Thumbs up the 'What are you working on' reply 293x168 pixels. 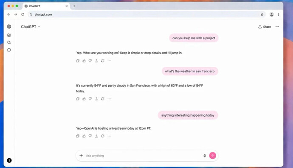(x=84, y=61)
